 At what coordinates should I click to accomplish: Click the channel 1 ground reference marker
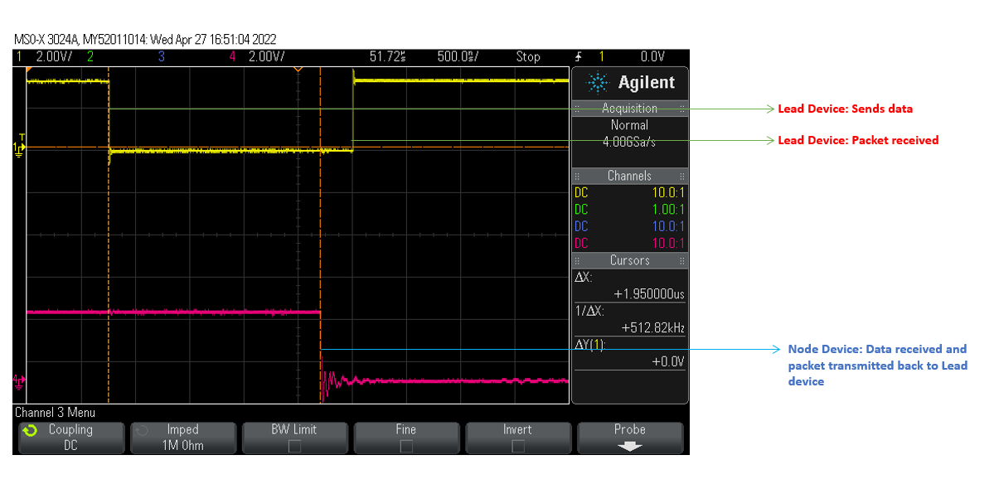(x=19, y=147)
